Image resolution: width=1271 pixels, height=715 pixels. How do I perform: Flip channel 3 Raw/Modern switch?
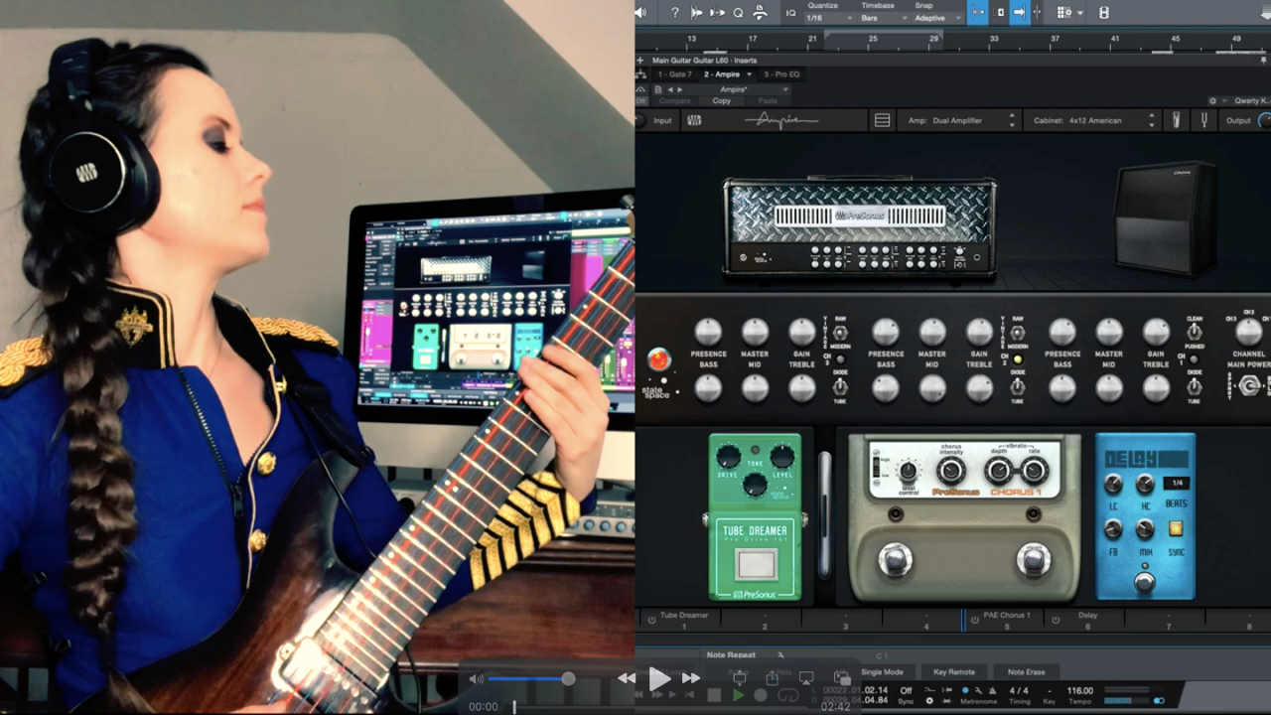840,333
